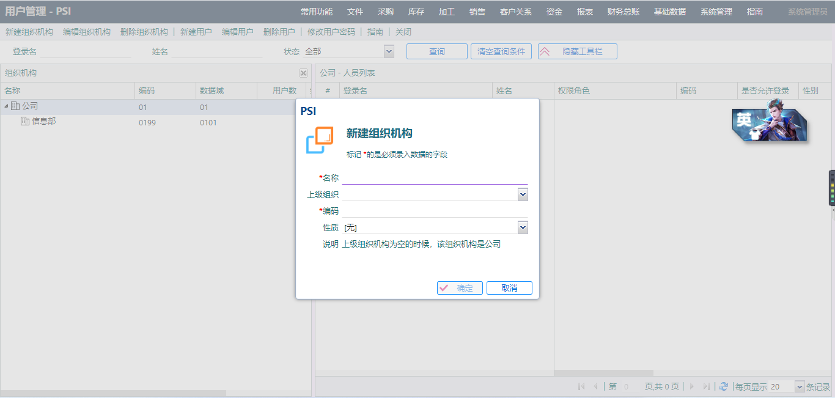Open the 报表 menu
Screen dimensions: 835x398
pos(585,12)
